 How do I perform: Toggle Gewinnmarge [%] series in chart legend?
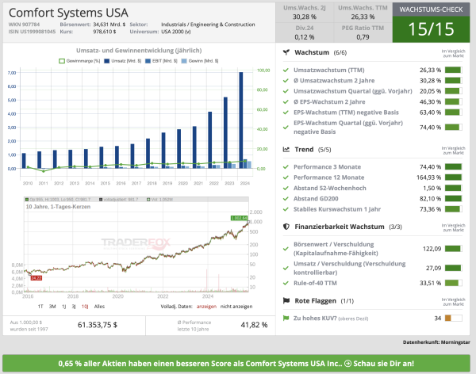(x=82, y=60)
